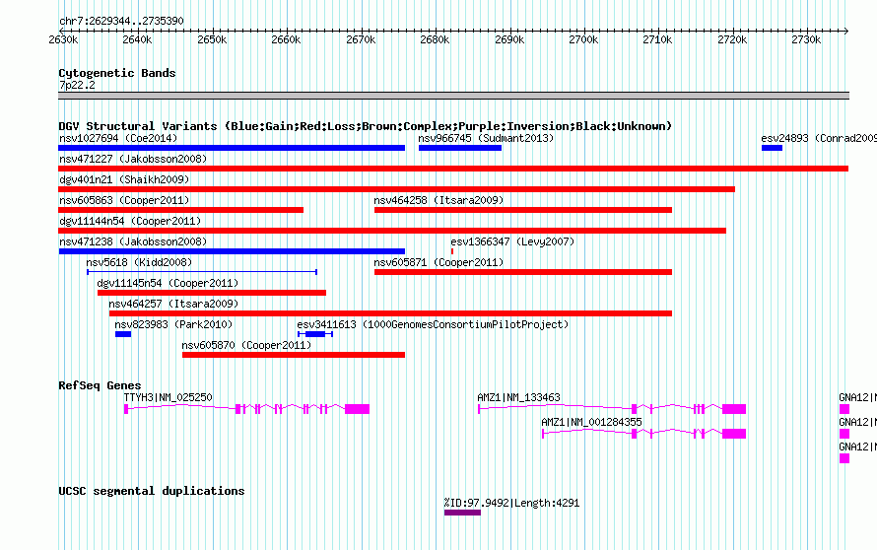Select the nsv605863 (Cooper2011) red loss bar
The width and height of the screenshot is (877, 550).
pos(180,210)
